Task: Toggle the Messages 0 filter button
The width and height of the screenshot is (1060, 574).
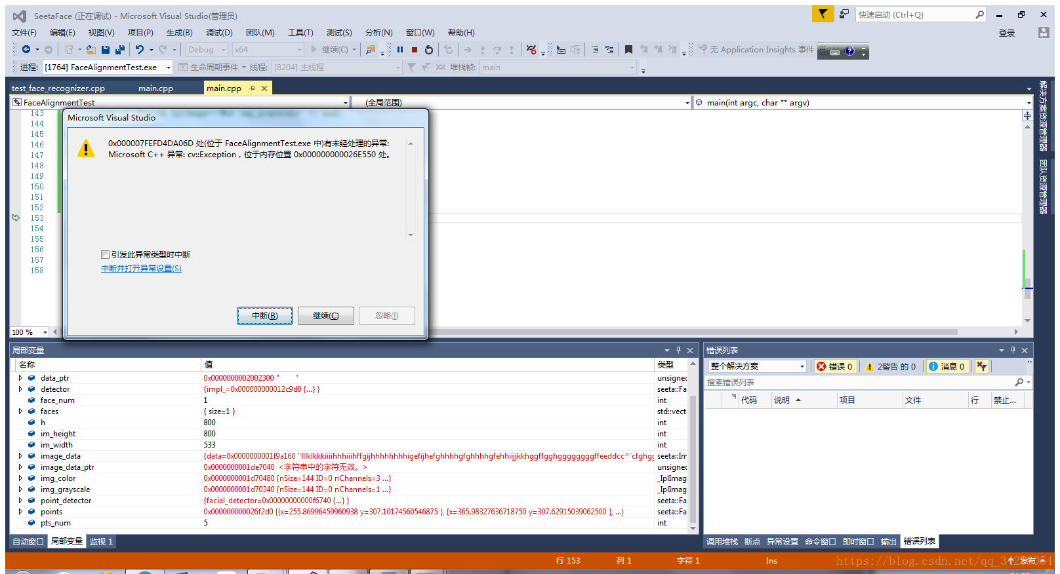Action: [x=947, y=366]
